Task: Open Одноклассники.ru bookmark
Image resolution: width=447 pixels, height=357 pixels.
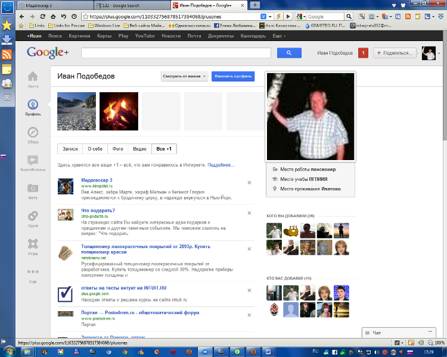Action: tap(190, 26)
